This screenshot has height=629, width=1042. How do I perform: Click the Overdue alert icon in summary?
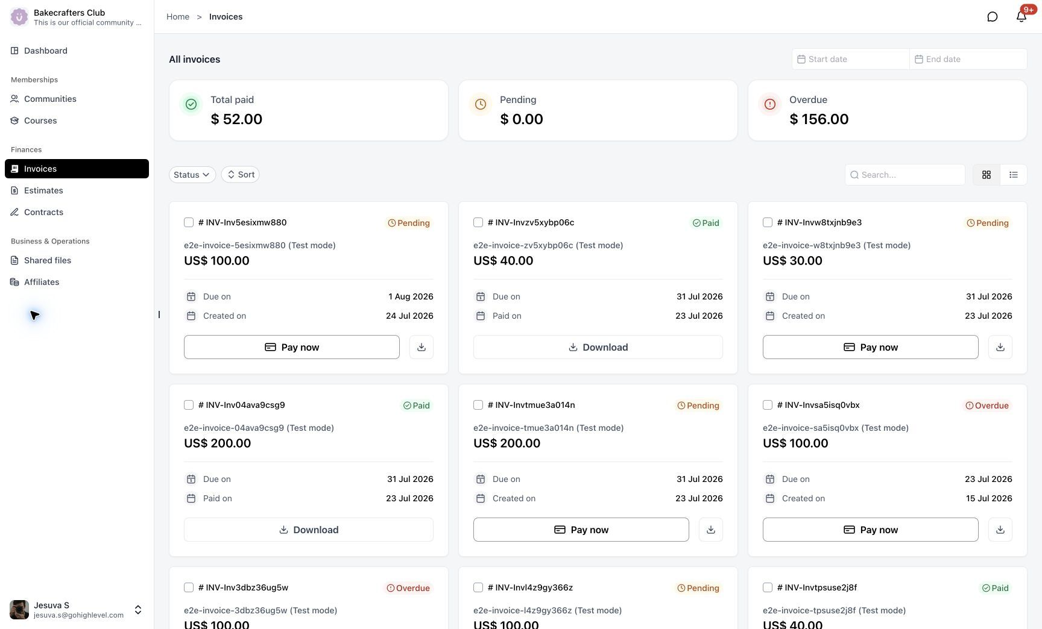click(x=770, y=104)
